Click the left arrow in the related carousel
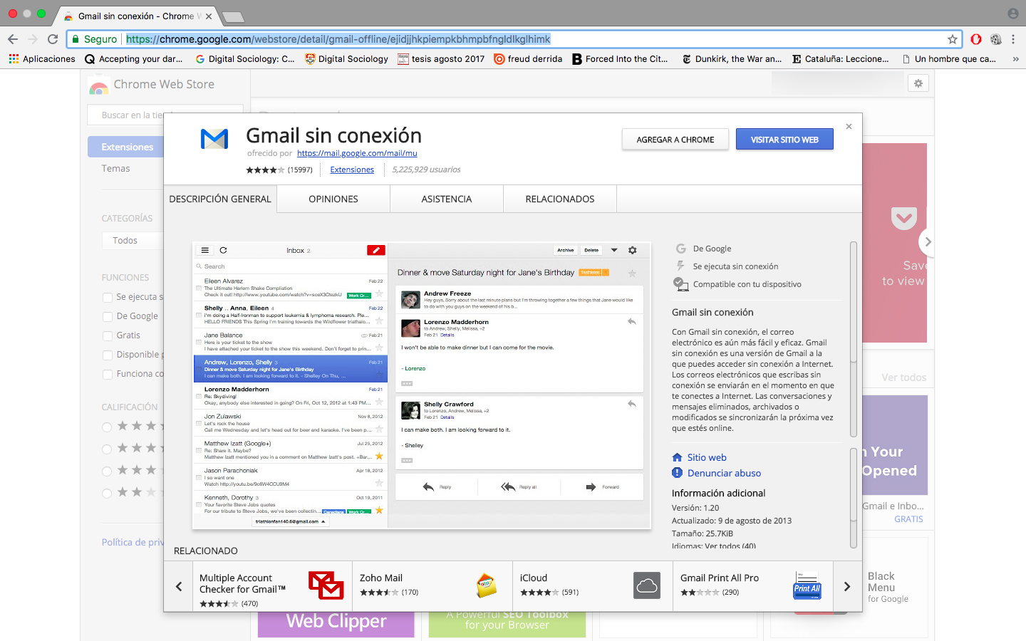This screenshot has height=641, width=1026. coord(179,585)
